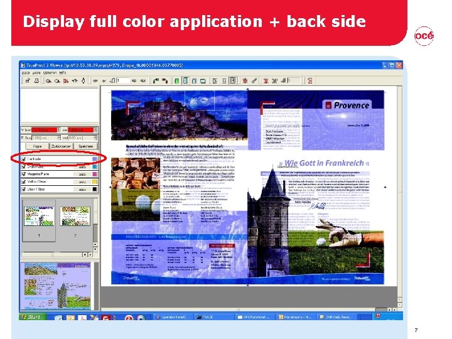Click the green page view icon
This screenshot has width=452, height=339.
pos(176,81)
